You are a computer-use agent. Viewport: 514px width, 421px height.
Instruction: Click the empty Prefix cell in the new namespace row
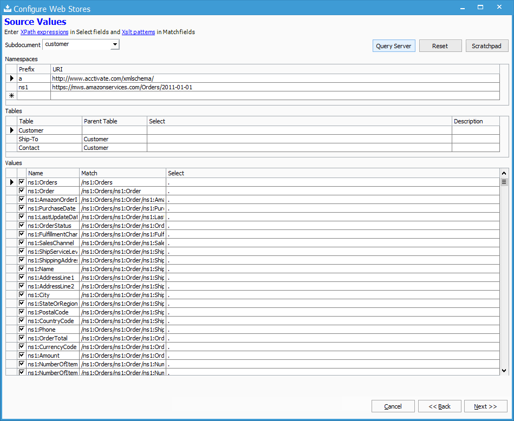pos(34,96)
